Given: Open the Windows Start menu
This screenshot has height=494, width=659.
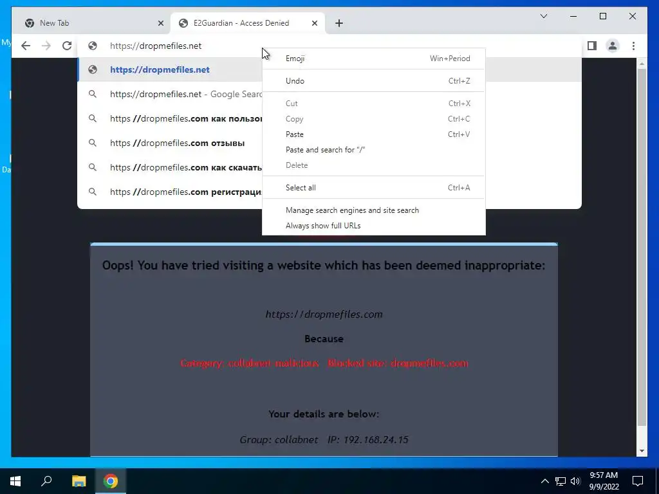Looking at the screenshot, I should (x=15, y=481).
